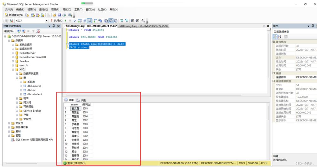The width and height of the screenshot is (317, 167).
Task: Collapse the 聚合状态 section in Properties
Action: (x=274, y=42)
